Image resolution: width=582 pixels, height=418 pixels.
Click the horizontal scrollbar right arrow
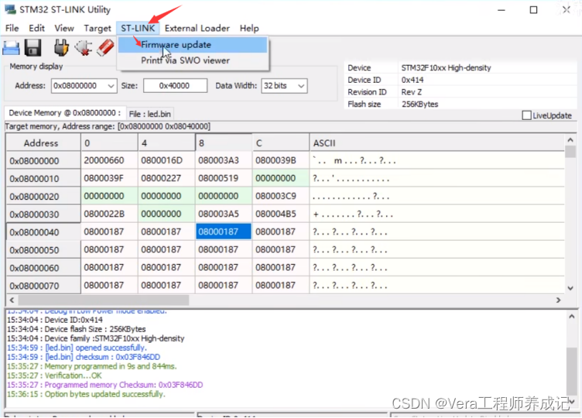coord(558,300)
